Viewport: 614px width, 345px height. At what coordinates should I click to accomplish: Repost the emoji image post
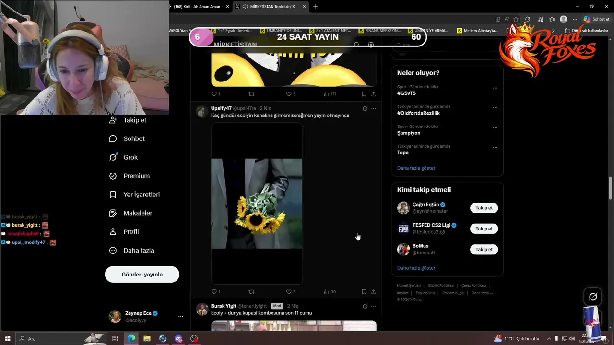coord(251,94)
